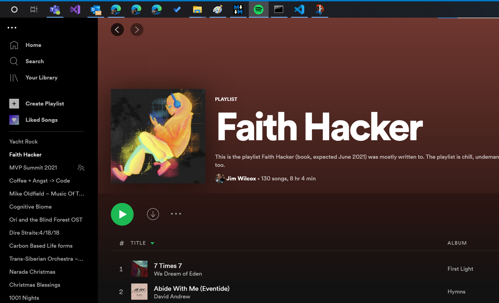Viewport: 499px width, 303px height.
Task: Click the Windows Cortana circle icon
Action: 14,10
